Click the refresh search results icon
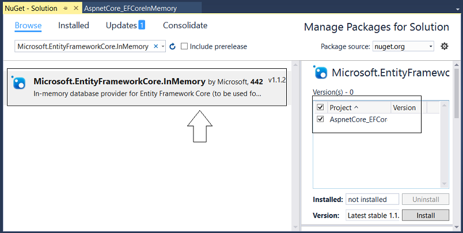 [x=172, y=46]
